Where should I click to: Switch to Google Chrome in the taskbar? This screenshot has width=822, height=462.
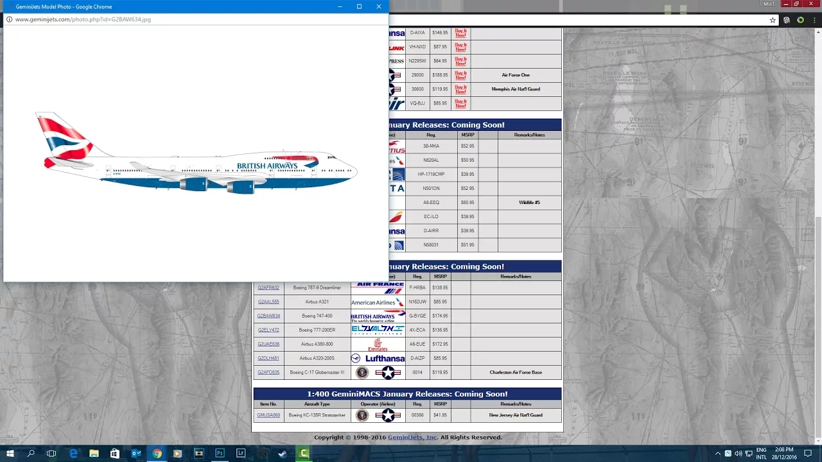157,453
